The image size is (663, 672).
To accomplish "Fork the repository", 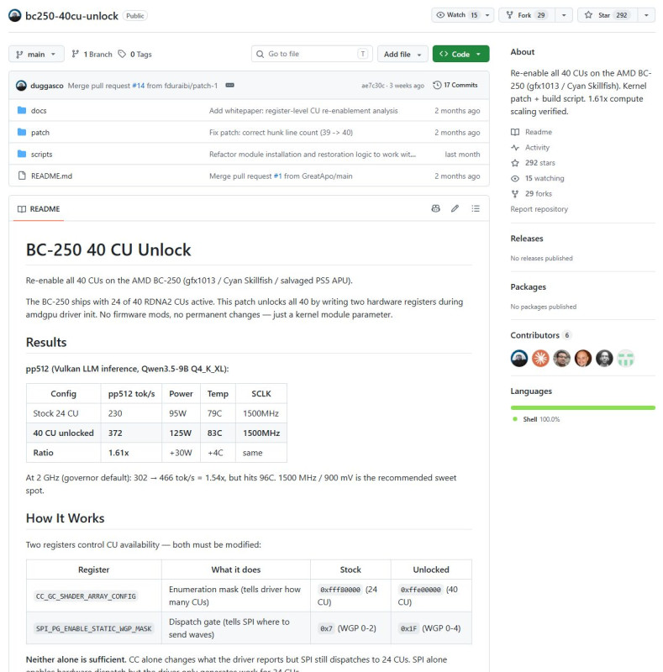I will pos(527,15).
